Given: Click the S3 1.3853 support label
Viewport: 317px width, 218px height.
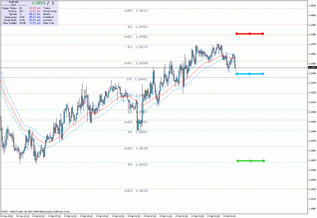Looking at the screenshot, I should (137, 165).
